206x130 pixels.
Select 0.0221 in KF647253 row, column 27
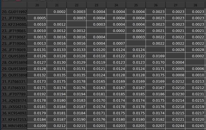coord(176,119)
